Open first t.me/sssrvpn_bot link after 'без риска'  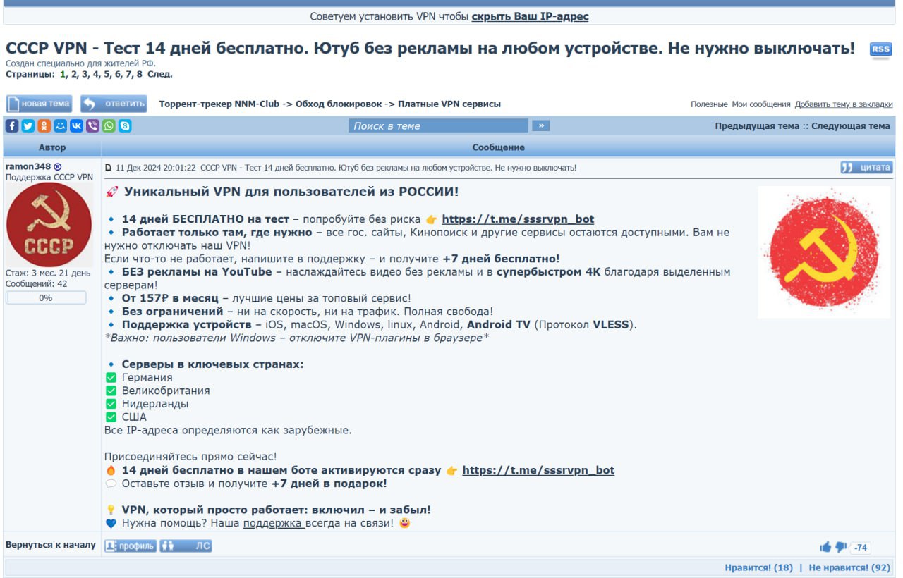coord(518,219)
